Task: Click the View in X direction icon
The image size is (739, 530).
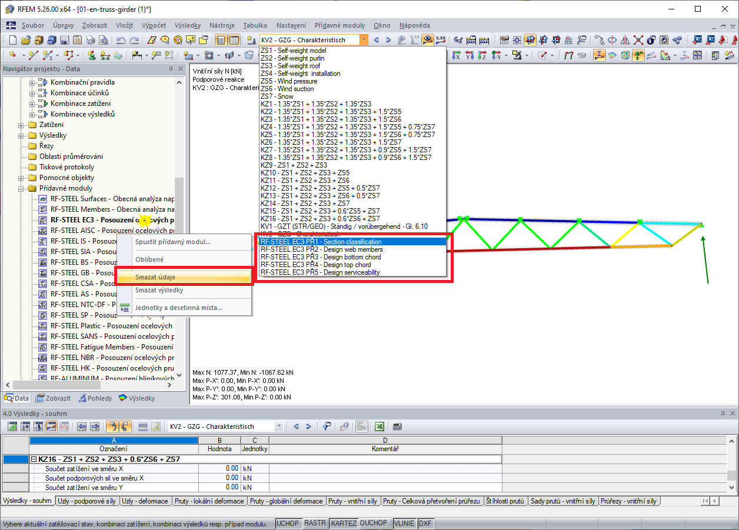Action: [x=458, y=55]
